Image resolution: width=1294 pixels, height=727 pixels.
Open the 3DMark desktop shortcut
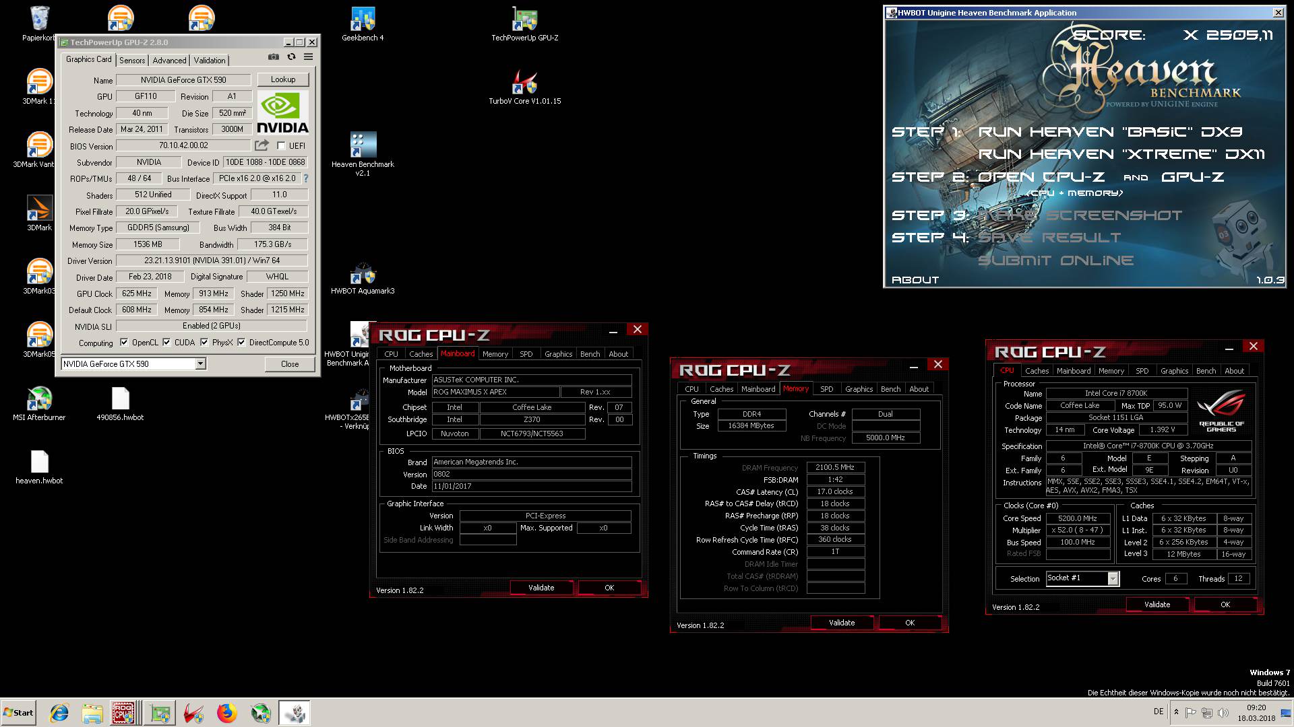[39, 214]
